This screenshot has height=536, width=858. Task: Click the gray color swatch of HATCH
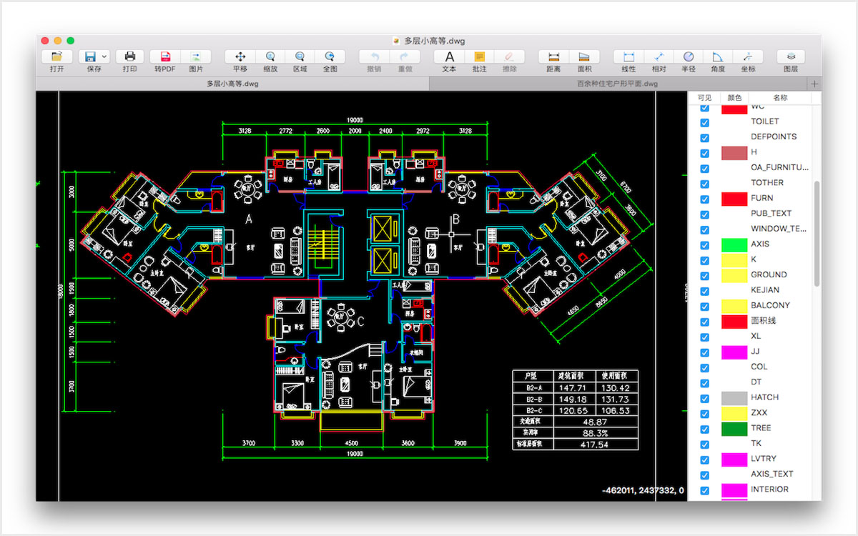[x=734, y=398]
